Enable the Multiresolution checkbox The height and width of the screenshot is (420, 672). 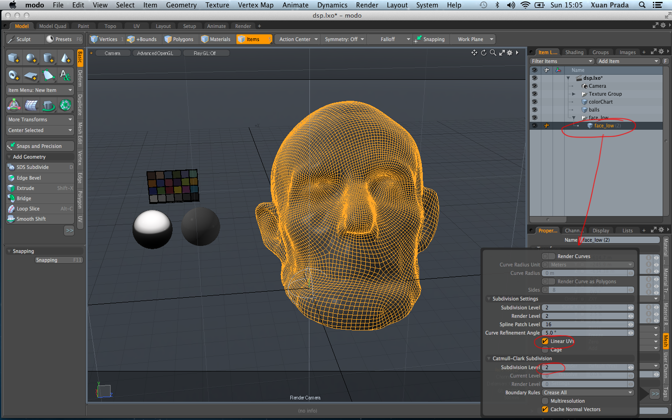click(545, 401)
